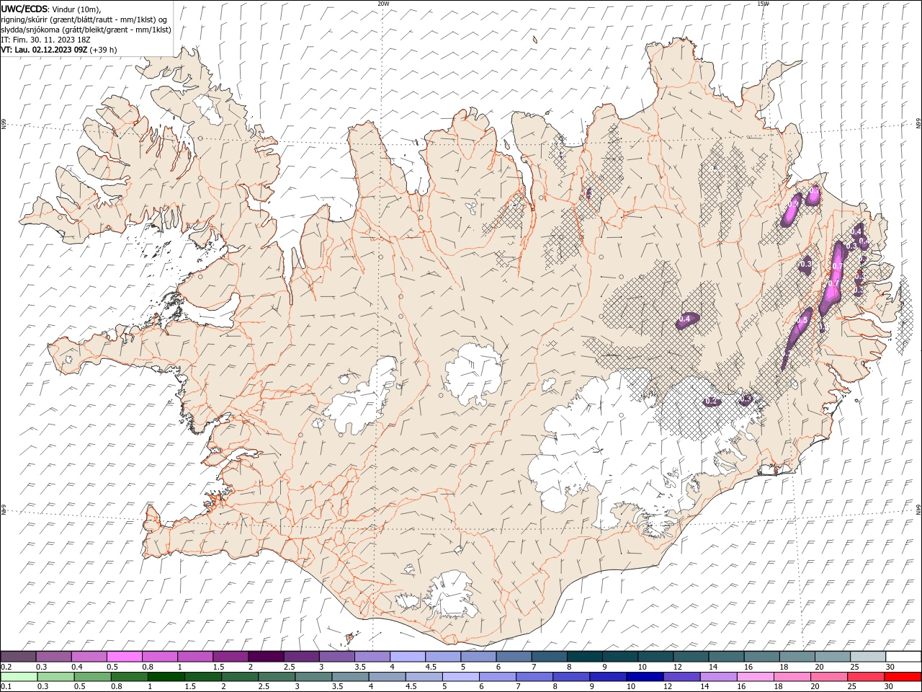Click the snow legend swatch between 3 and 3.5
The width and height of the screenshot is (922, 692).
[x=336, y=657]
